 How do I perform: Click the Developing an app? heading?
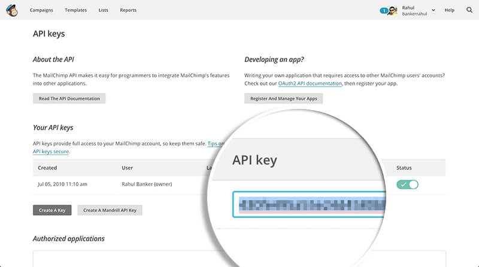[274, 60]
